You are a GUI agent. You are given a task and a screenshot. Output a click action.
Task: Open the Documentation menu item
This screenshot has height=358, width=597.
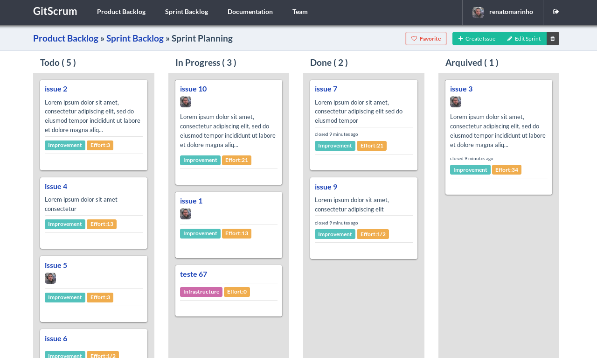[250, 12]
